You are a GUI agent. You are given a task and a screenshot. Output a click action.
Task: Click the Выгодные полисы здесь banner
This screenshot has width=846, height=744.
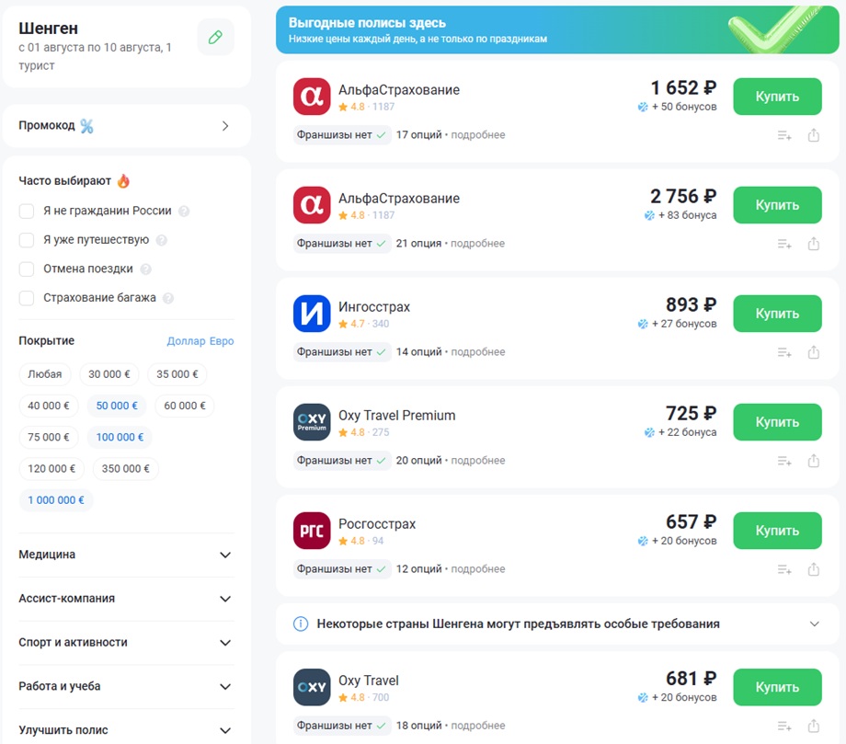click(557, 29)
